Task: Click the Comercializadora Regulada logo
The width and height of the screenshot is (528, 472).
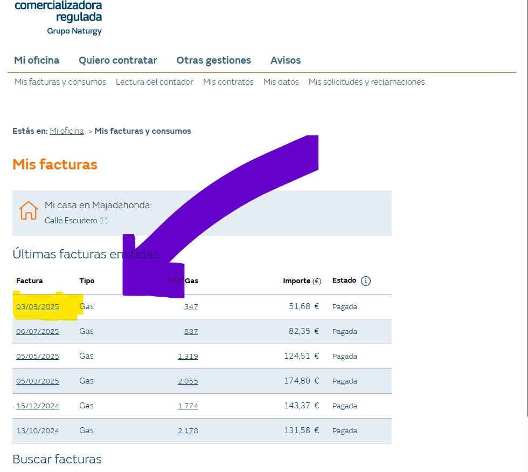Action: (x=58, y=17)
